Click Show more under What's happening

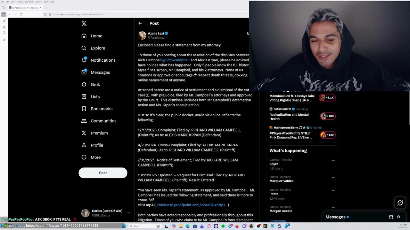277,221
